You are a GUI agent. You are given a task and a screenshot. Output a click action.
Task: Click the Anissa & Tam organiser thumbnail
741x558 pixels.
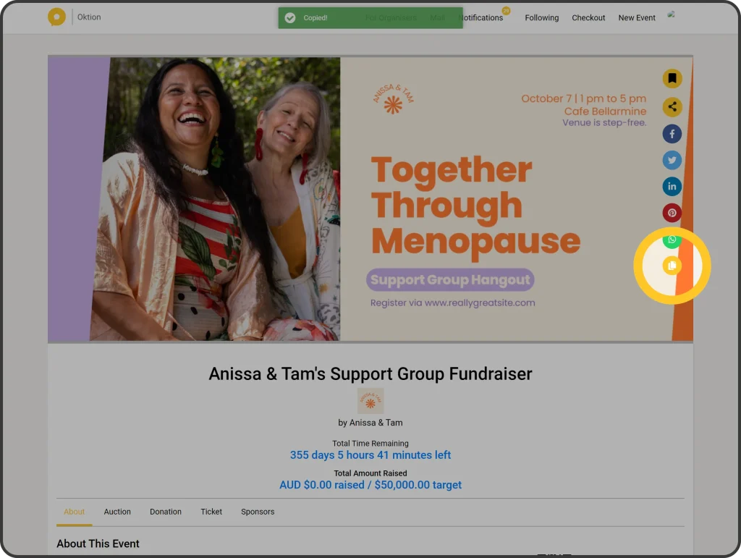[x=370, y=401]
